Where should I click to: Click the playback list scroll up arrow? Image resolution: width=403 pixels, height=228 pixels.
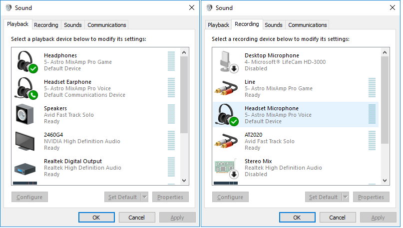click(184, 52)
